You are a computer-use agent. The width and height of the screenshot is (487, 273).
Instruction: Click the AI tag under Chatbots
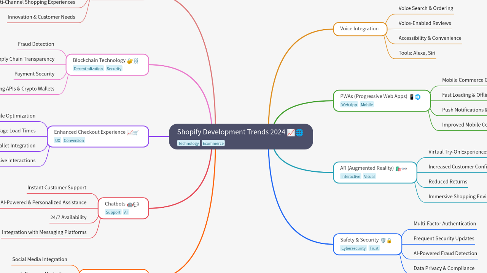pos(126,212)
